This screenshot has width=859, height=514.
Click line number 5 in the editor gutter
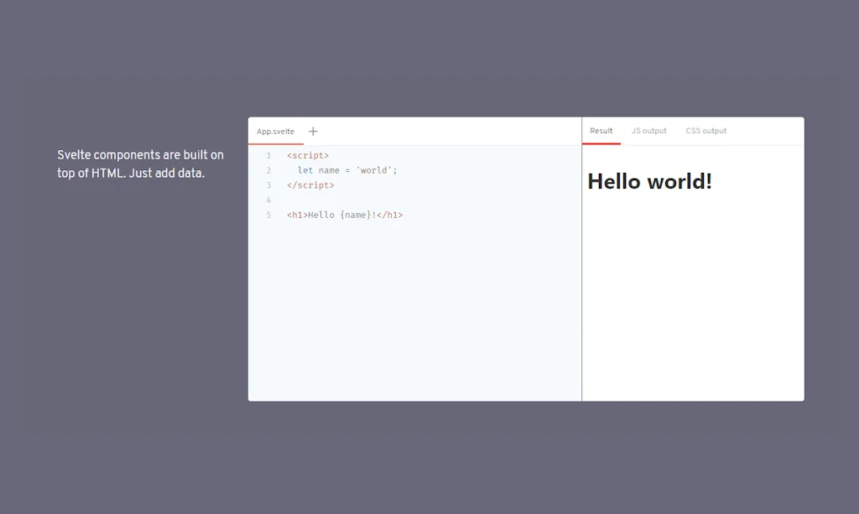268,215
